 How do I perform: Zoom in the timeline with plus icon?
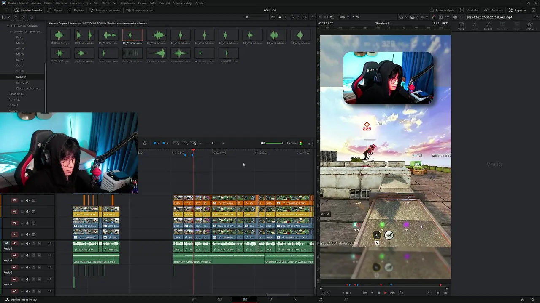(223, 143)
